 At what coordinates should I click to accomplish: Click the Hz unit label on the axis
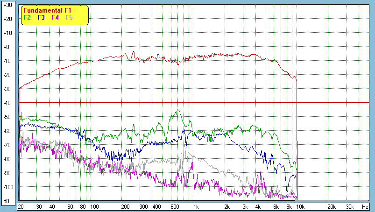[365, 206]
